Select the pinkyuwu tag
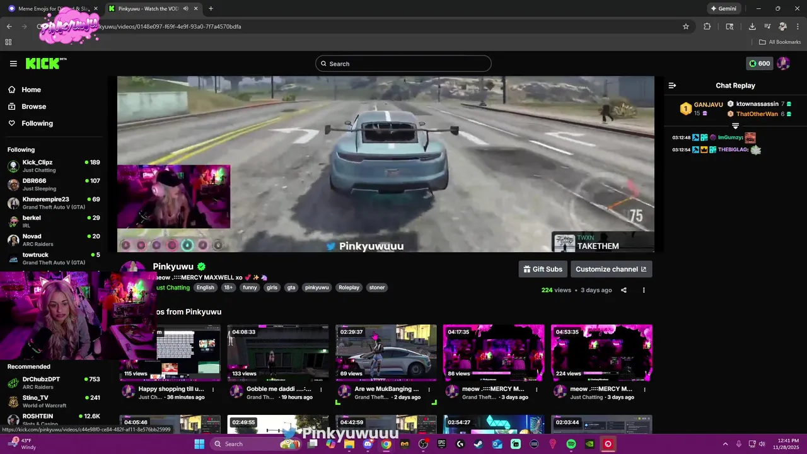Viewport: 807px width, 454px height. (316, 288)
